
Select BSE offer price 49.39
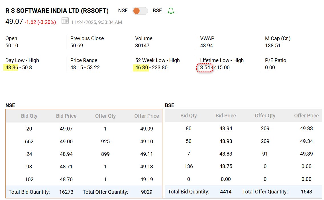coord(306,154)
